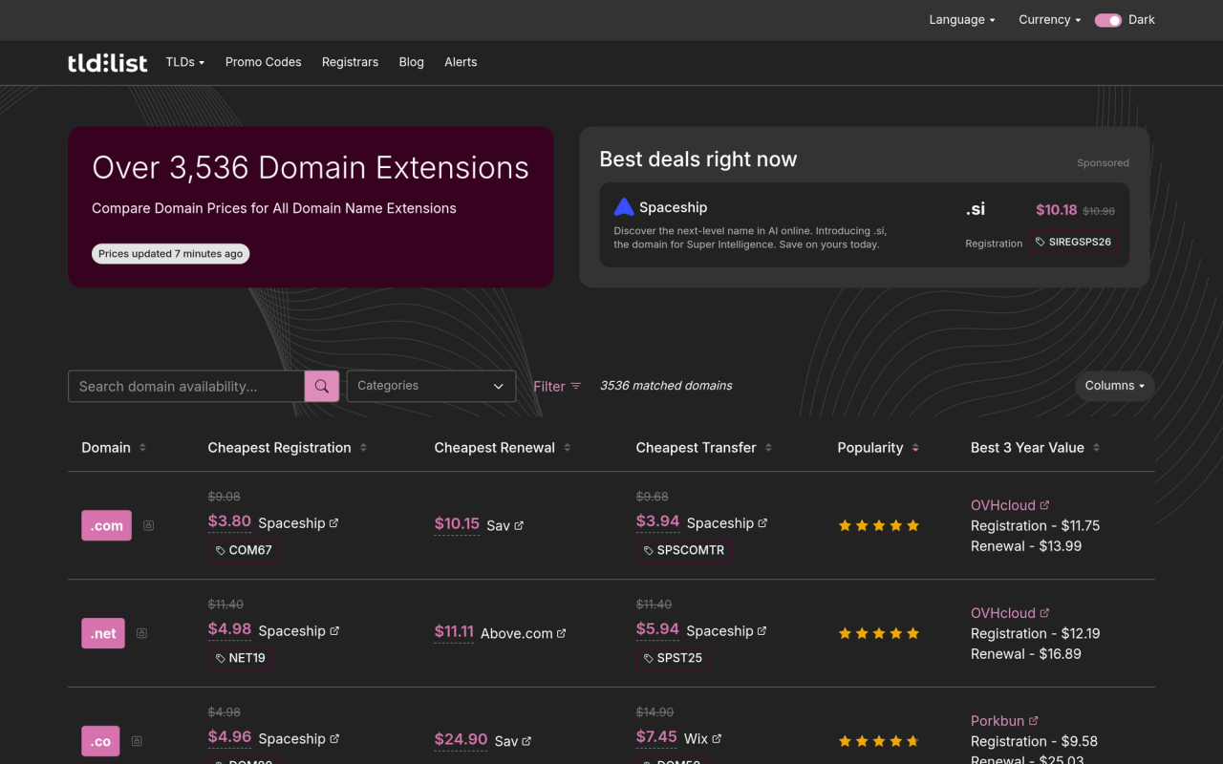1223x764 pixels.
Task: Click the SPSCOMTR transfer promo code
Action: (684, 550)
